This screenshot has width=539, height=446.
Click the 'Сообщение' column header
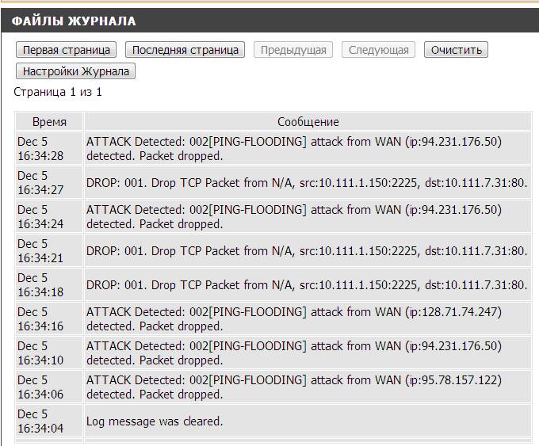308,122
